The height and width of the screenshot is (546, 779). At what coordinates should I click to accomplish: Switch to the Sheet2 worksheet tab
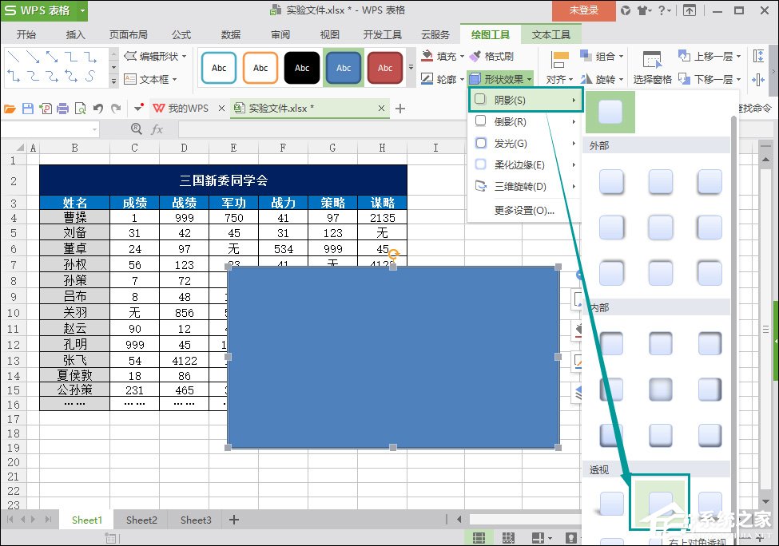click(141, 520)
